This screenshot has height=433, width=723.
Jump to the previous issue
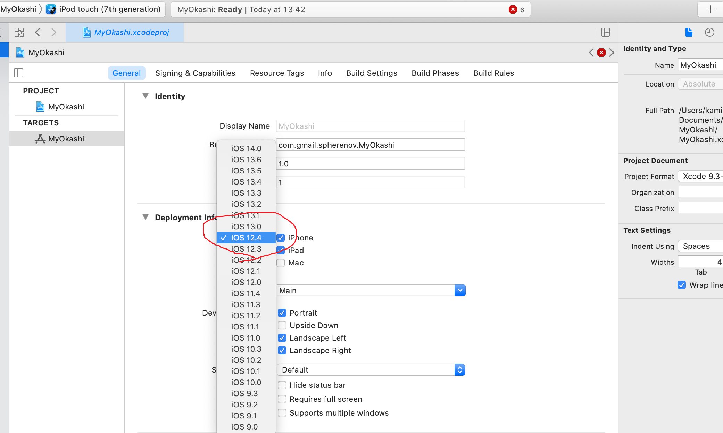coord(591,52)
